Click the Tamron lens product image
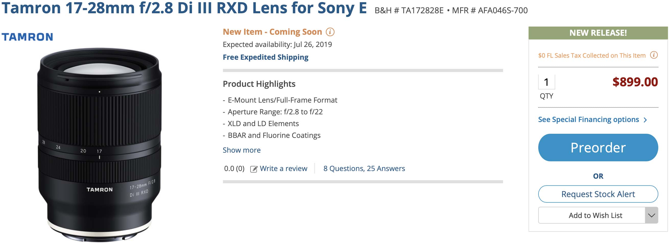This screenshot has height=243, width=669. pos(100,144)
